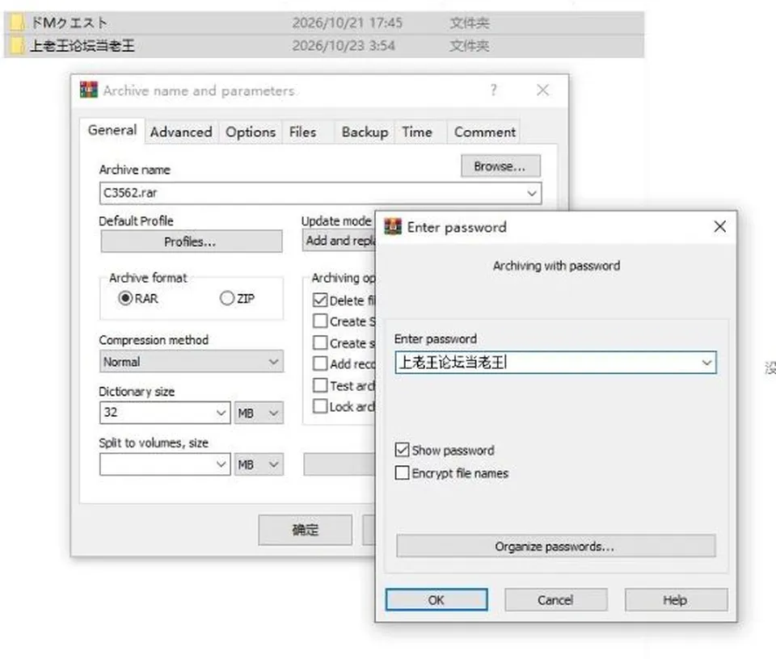776x659 pixels.
Task: Open the Backup tab
Action: (x=365, y=132)
